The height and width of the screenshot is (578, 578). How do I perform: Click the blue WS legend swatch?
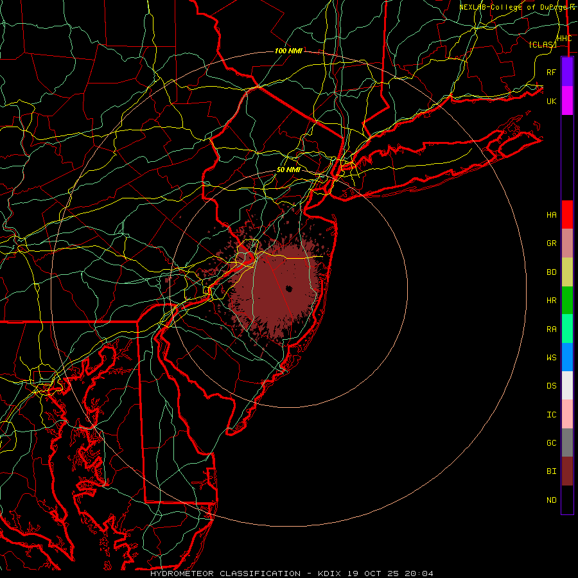click(567, 357)
